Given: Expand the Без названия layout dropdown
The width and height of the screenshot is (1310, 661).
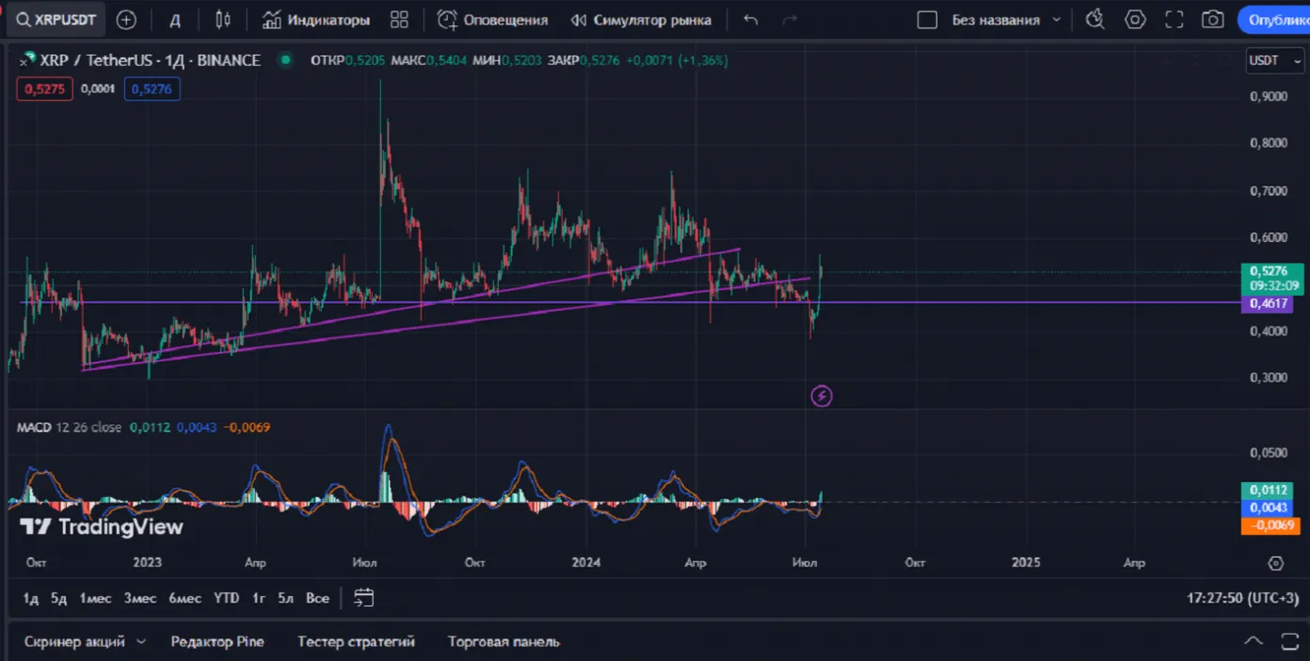Looking at the screenshot, I should tap(1056, 20).
